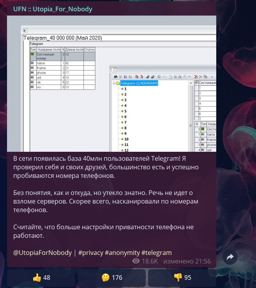Viewport: 256px width, 288px height.
Task: Click the 'fname' row in the left fields table
Action: pyautogui.click(x=63, y=68)
